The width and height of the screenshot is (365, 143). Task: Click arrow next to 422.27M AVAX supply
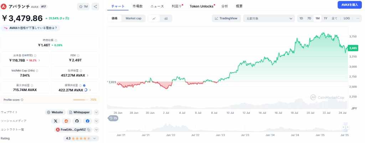coord(90,90)
